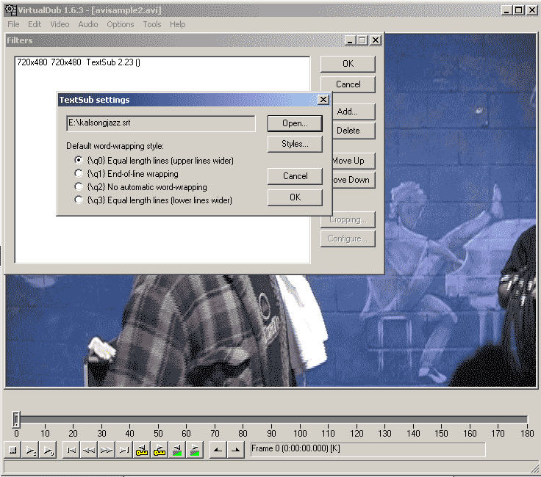This screenshot has width=541, height=477.
Task: Open the Video menu
Action: coord(60,24)
